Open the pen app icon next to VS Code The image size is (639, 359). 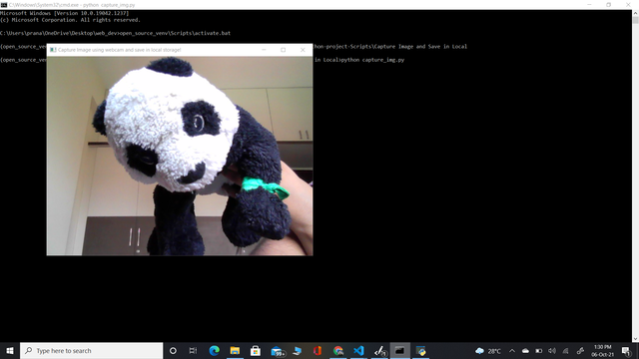379,350
